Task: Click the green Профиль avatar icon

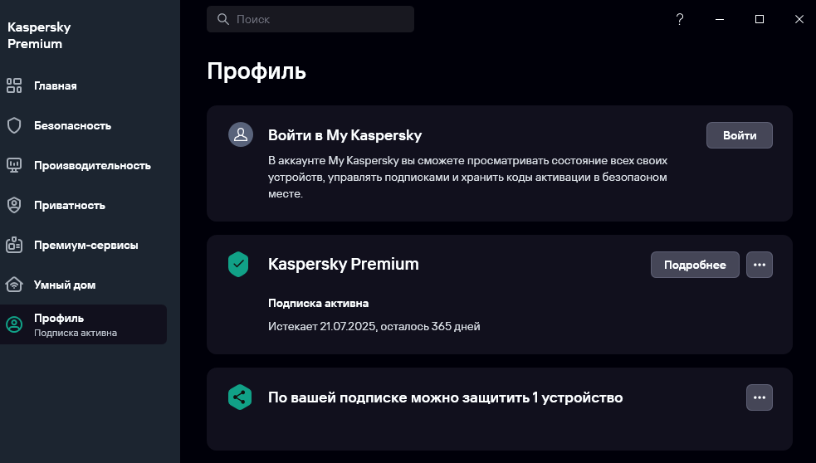Action: click(14, 324)
